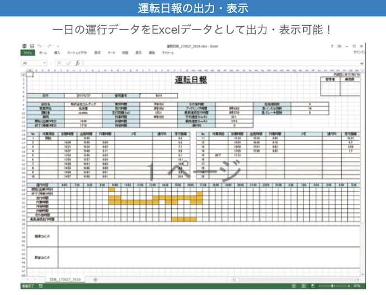This screenshot has width=386, height=295.
Task: Switch to the 挿入 (Insert) ribbon tab
Action: coord(57,53)
